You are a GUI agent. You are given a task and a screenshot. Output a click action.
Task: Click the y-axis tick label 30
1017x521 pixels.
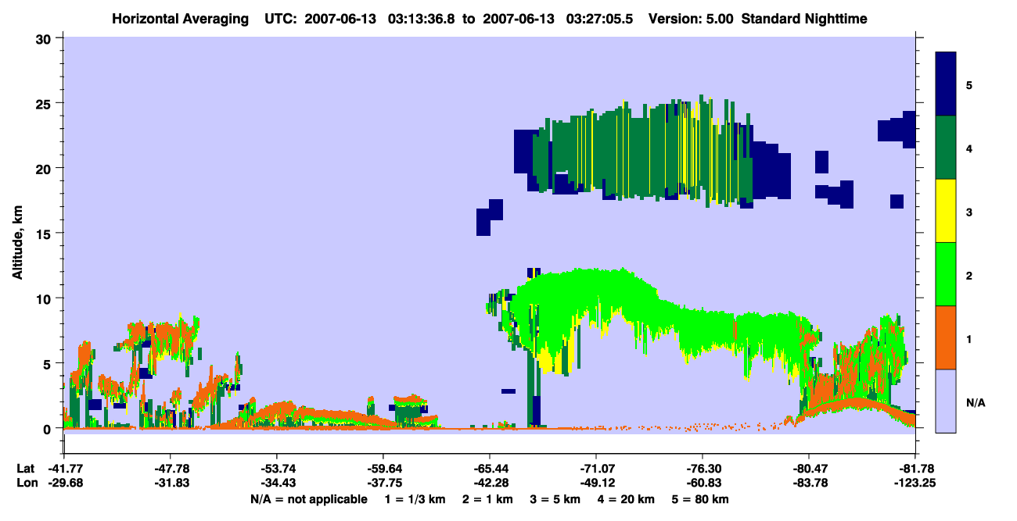click(45, 37)
